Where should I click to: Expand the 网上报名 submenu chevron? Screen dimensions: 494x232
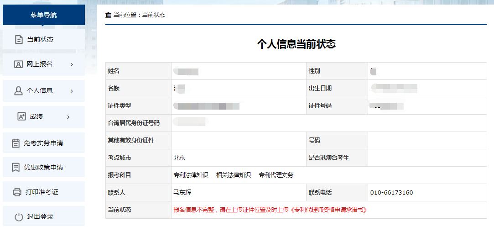point(72,64)
